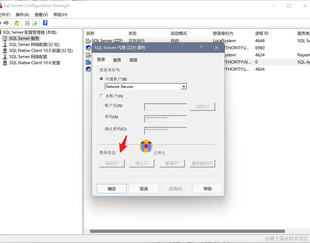Click the export list toolbar icon
This screenshot has height=243, width=310.
35,23
